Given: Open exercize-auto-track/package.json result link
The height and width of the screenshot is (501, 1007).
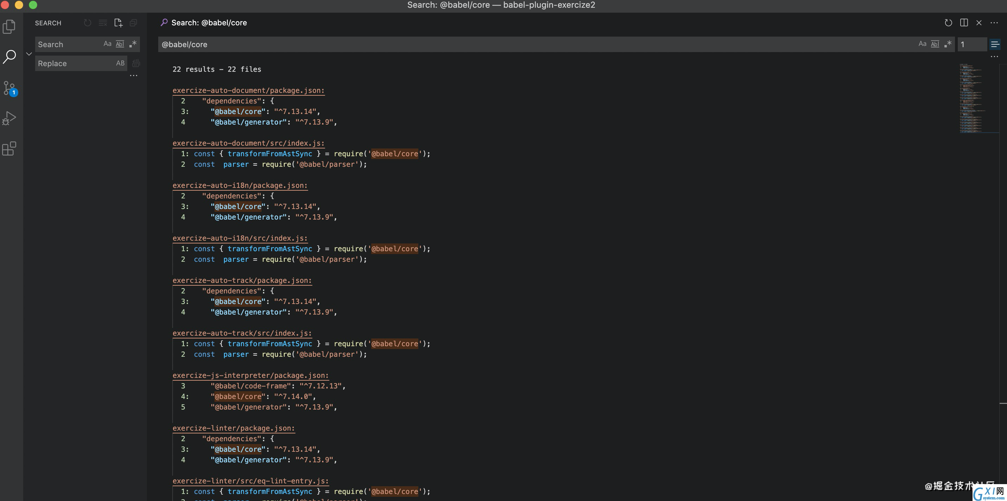Looking at the screenshot, I should [x=242, y=280].
